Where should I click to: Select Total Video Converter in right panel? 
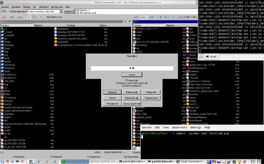point(201,84)
